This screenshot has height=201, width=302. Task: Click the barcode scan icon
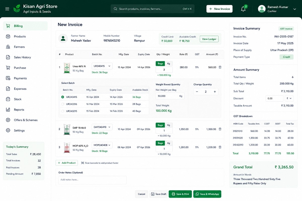tap(83, 163)
